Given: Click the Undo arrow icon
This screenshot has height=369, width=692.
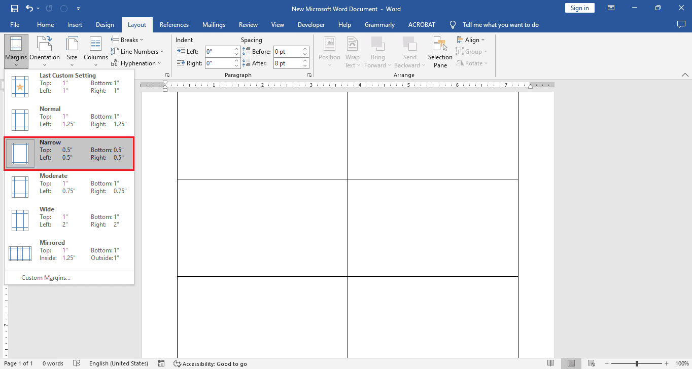Looking at the screenshot, I should (29, 9).
